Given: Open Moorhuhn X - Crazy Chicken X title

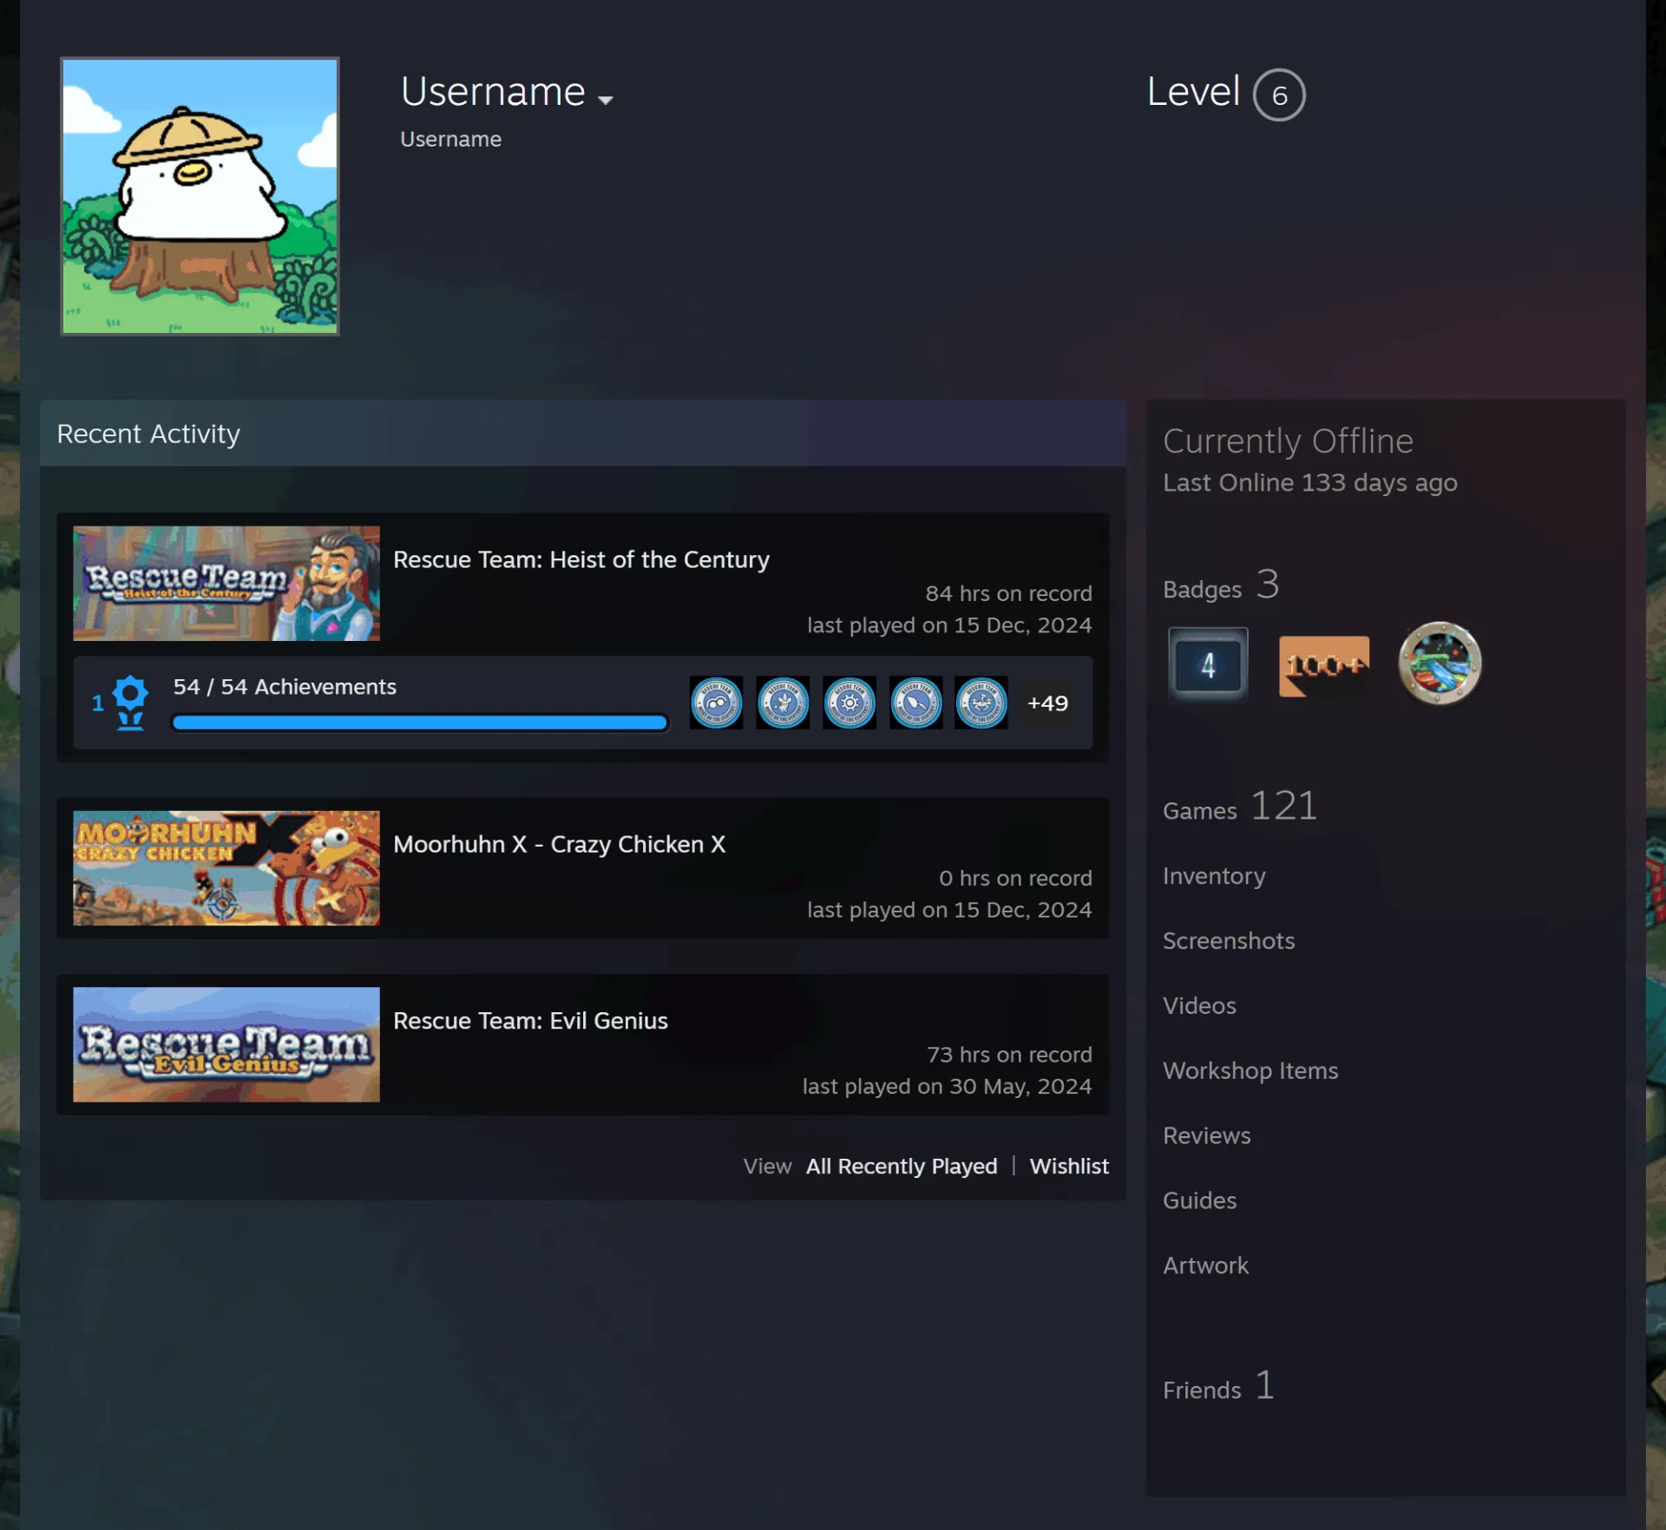Looking at the screenshot, I should click(x=560, y=845).
